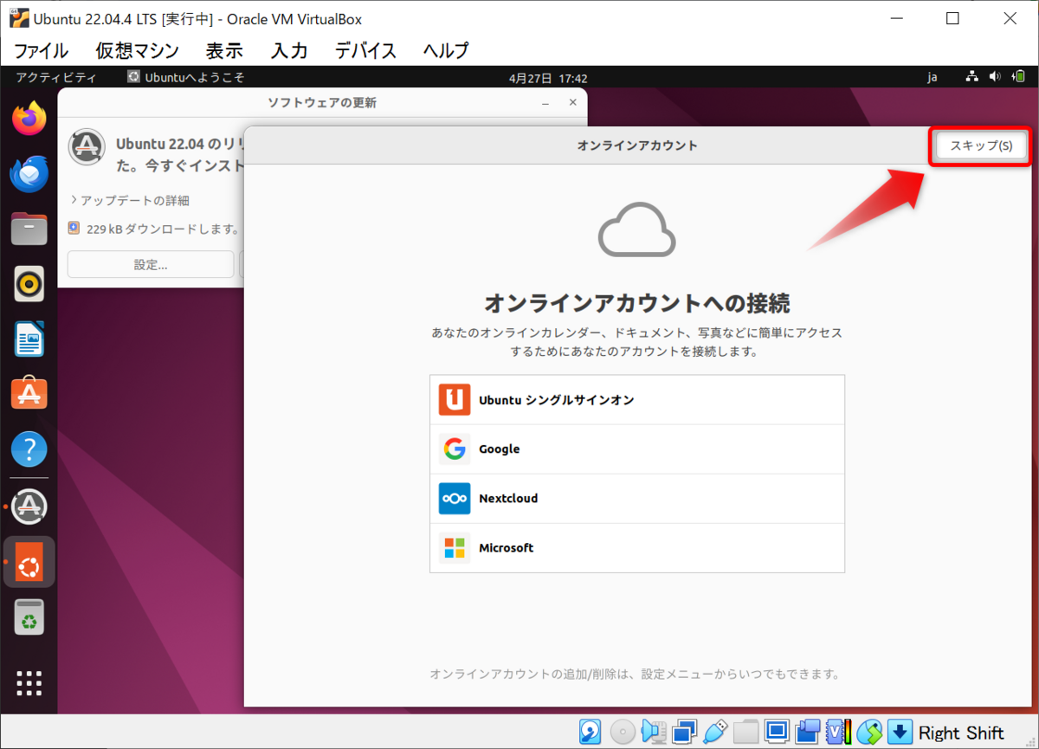Open Software Updater dock icon
The height and width of the screenshot is (749, 1039).
[x=31, y=506]
